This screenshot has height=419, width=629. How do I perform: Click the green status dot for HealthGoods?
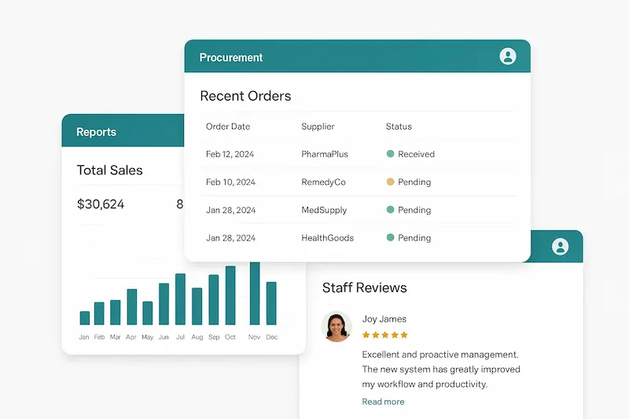click(390, 237)
